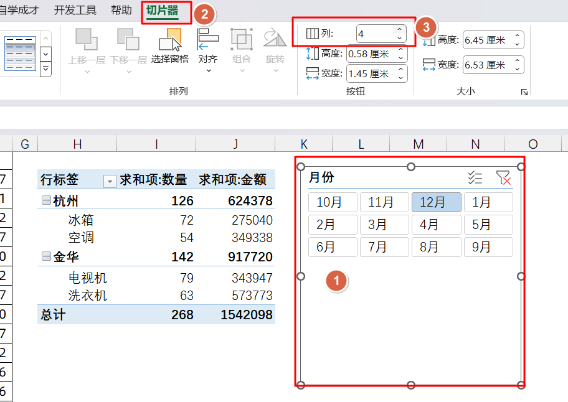Select 9月 in the slicer
Screen dimensions: 568x402
pos(489,247)
